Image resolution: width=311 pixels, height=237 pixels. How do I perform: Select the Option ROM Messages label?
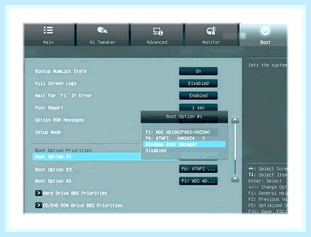[59, 120]
